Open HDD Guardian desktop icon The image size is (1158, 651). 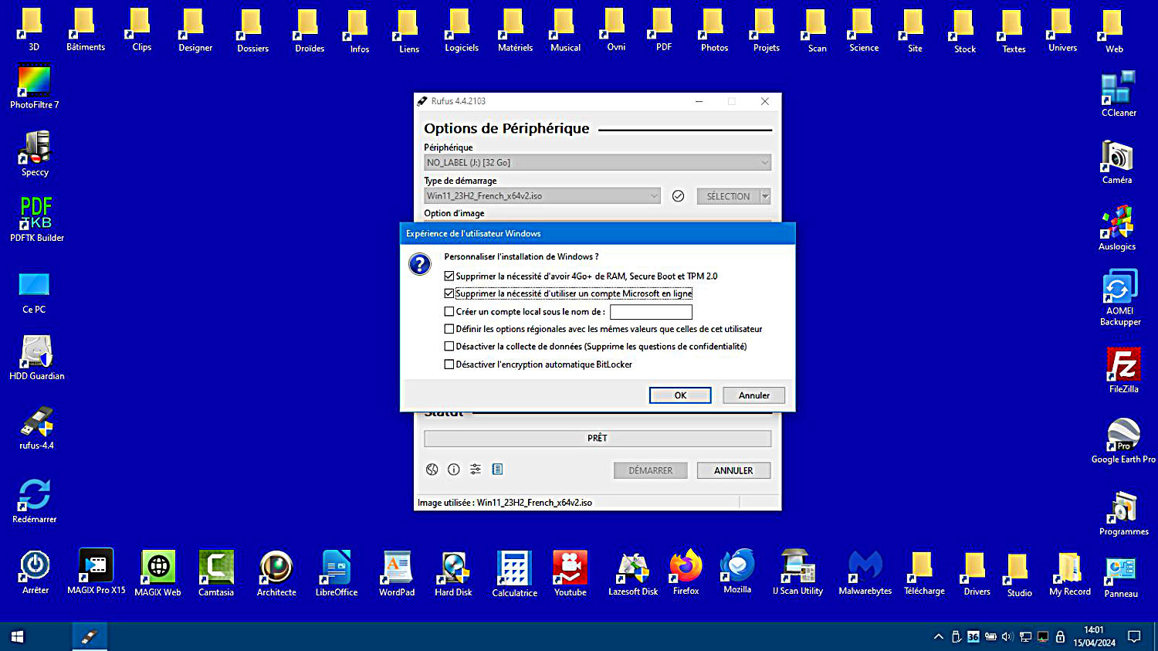[x=36, y=358]
